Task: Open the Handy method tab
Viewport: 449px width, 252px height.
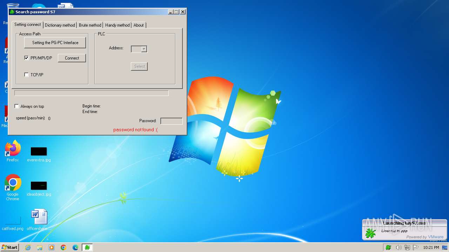Action: [117, 25]
